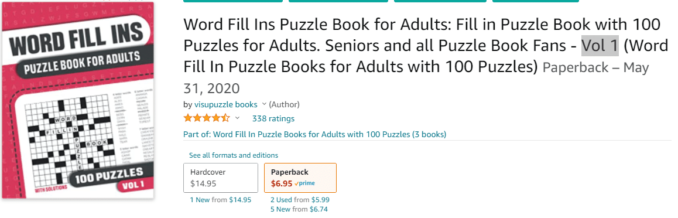Click See all formats and editions
The width and height of the screenshot is (678, 218).
(x=234, y=155)
